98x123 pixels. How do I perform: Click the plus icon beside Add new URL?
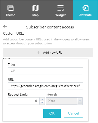click(38, 52)
